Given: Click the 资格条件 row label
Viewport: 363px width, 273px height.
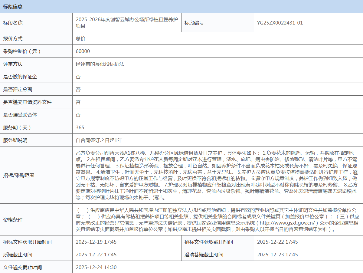Looking at the screenshot, I should pos(13,219).
